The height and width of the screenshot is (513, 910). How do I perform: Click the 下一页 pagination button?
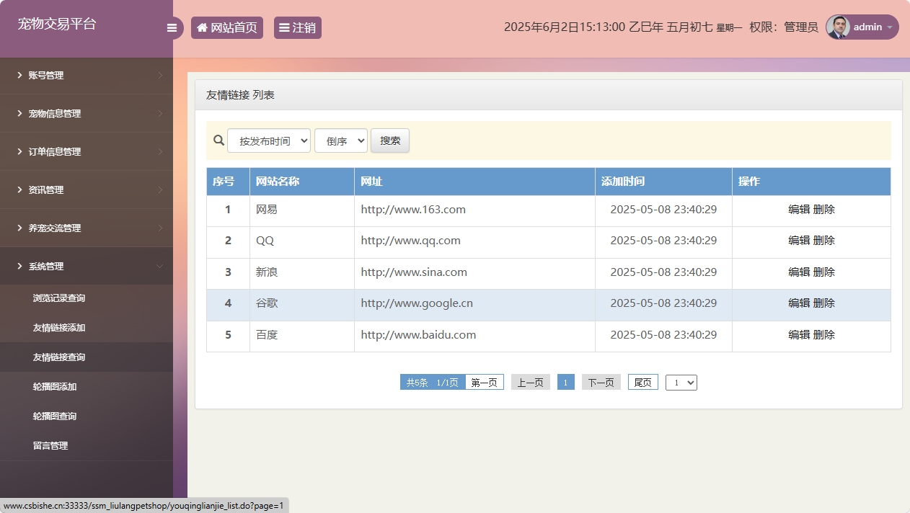(601, 383)
